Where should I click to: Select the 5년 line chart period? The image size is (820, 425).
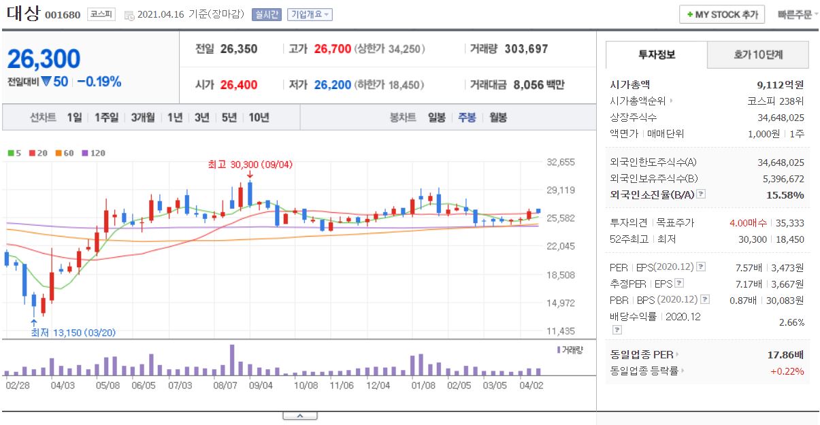click(229, 118)
